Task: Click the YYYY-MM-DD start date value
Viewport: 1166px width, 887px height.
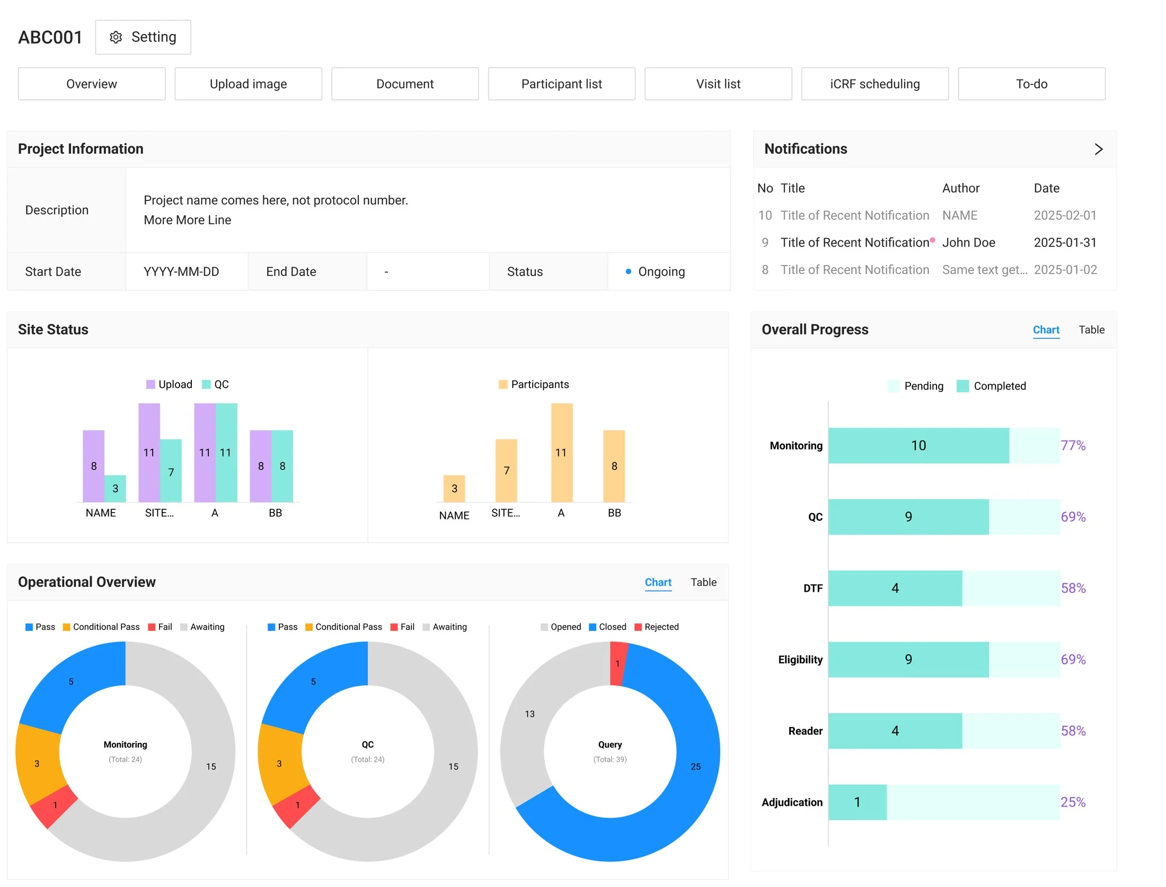Action: (181, 271)
